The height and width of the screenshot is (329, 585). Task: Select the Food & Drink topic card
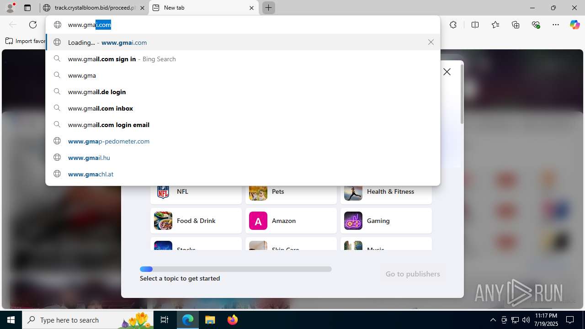[x=196, y=221]
